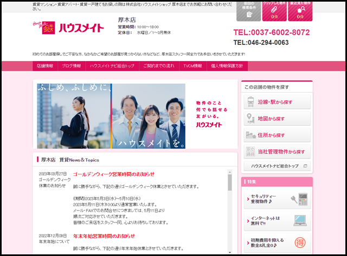Click the laptop icon for インターネットは無料

[300, 221]
